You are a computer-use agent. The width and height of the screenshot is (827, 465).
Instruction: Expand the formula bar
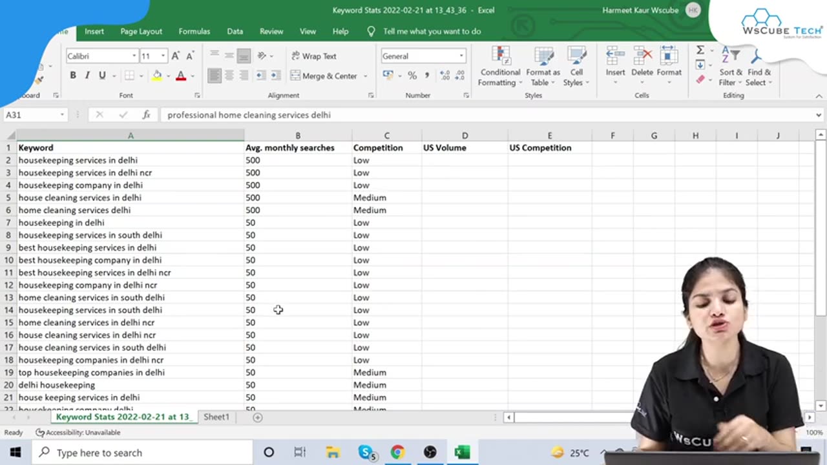click(819, 115)
